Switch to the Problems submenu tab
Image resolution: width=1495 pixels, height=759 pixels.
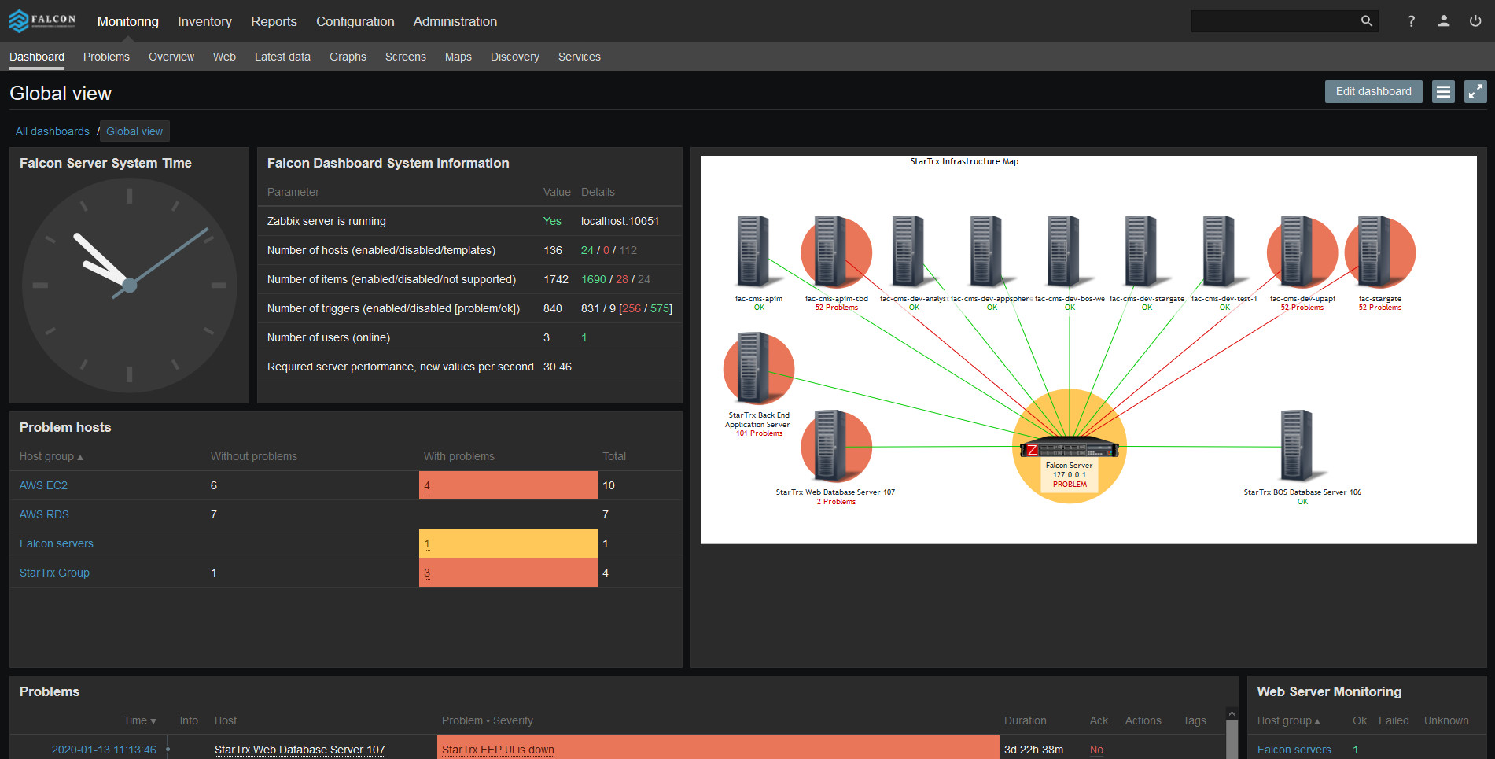[x=106, y=57]
